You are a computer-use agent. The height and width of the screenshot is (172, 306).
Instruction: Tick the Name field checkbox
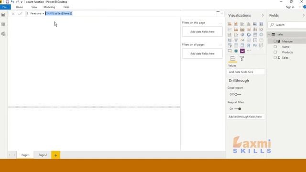pyautogui.click(x=275, y=47)
